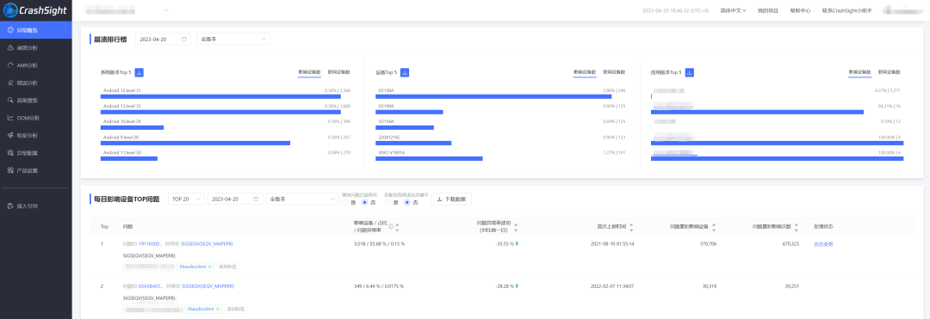Open 全版本 dropdown in TOP问题 section

tap(302, 199)
